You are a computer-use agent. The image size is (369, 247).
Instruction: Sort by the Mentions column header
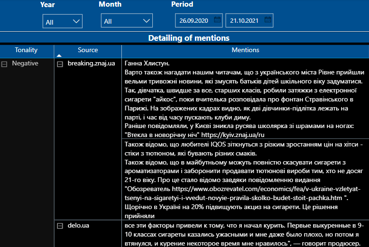pyautogui.click(x=245, y=50)
